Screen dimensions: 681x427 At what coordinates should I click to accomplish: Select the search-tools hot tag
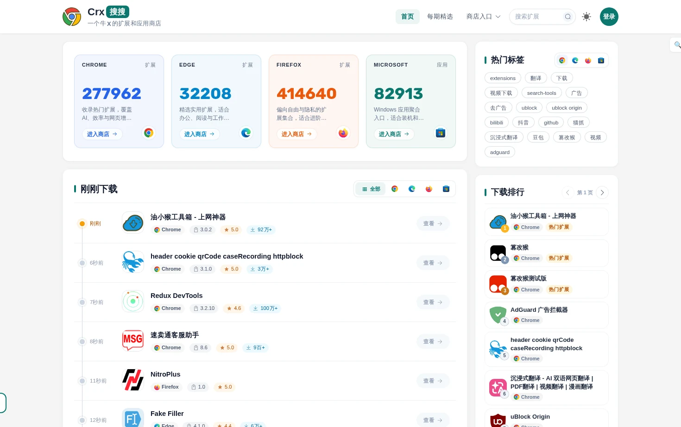tap(542, 93)
